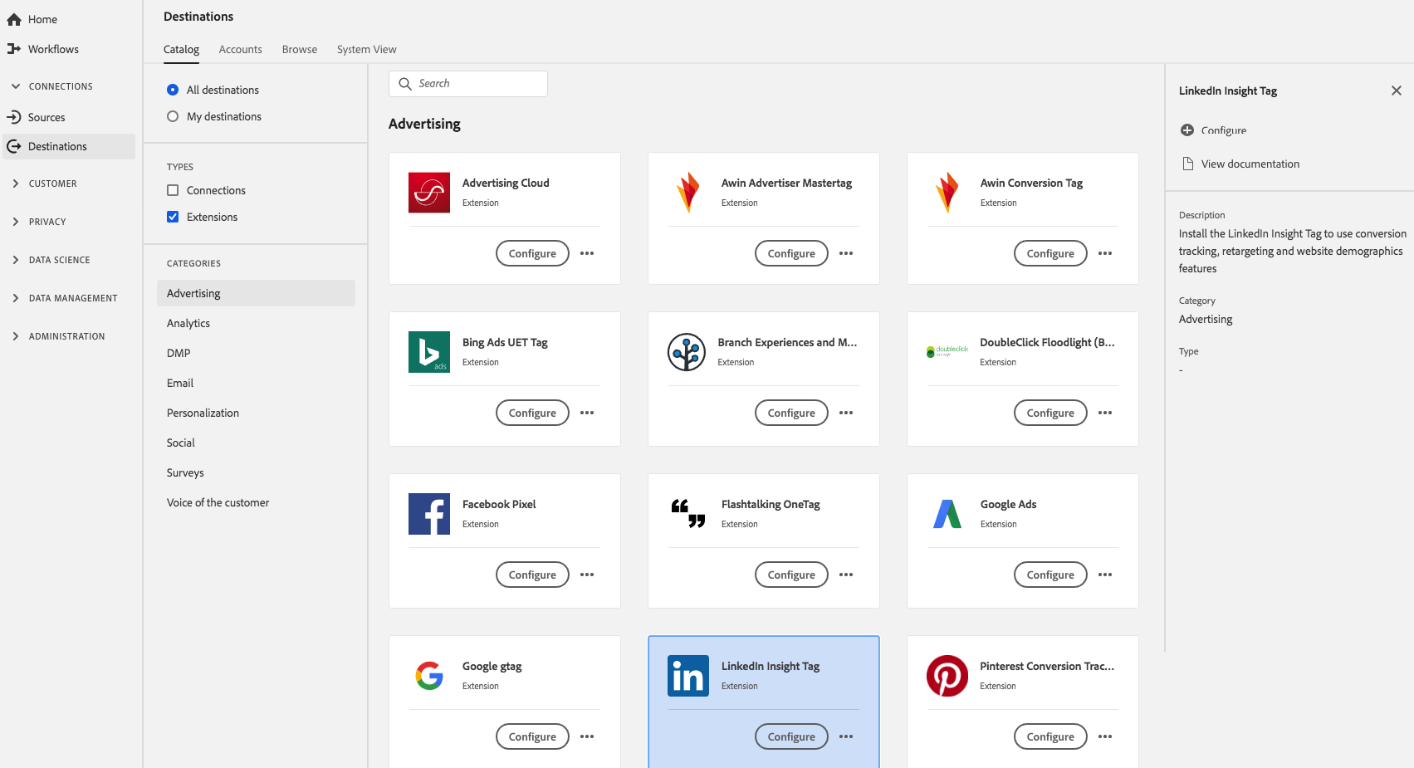Click the document icon beside View documentation

tap(1188, 164)
